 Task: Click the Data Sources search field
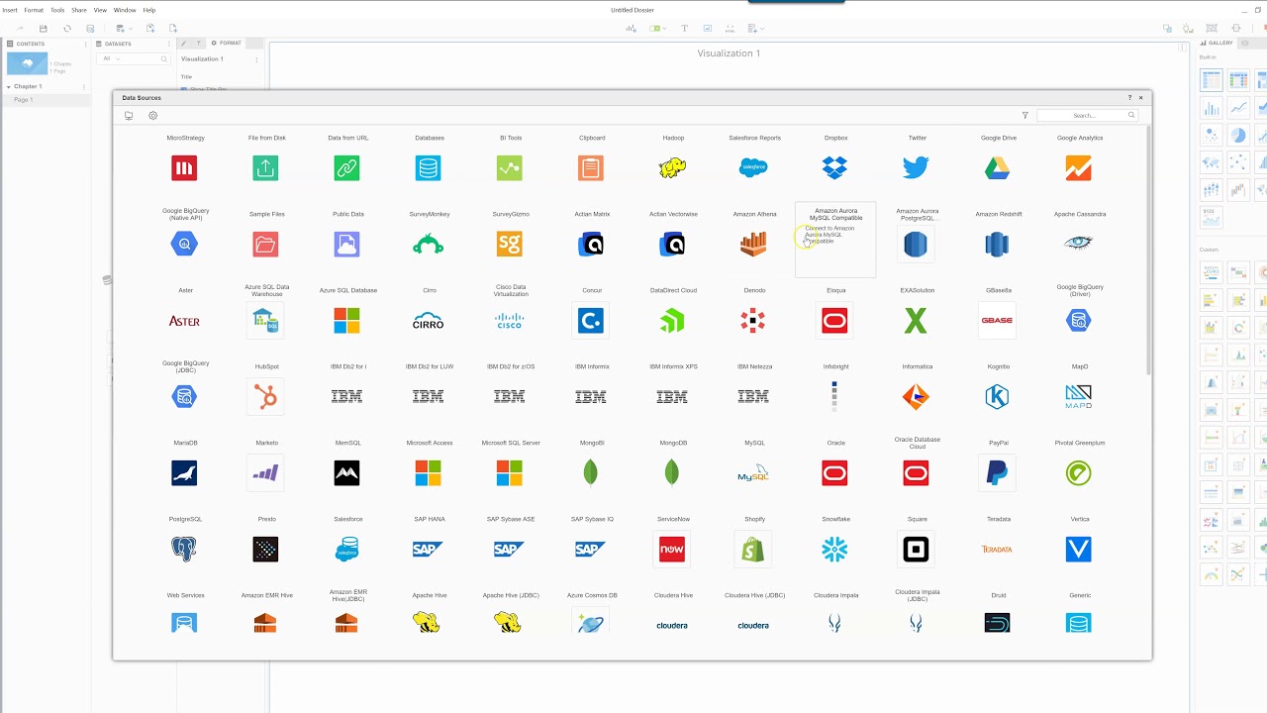click(x=1087, y=116)
